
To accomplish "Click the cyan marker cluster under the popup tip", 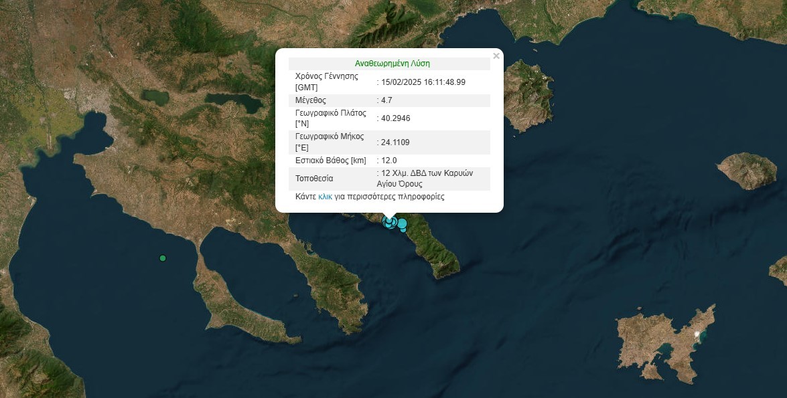I will pos(389,222).
